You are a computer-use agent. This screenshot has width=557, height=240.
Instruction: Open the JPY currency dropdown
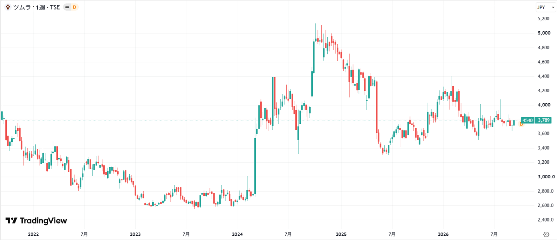pos(545,7)
